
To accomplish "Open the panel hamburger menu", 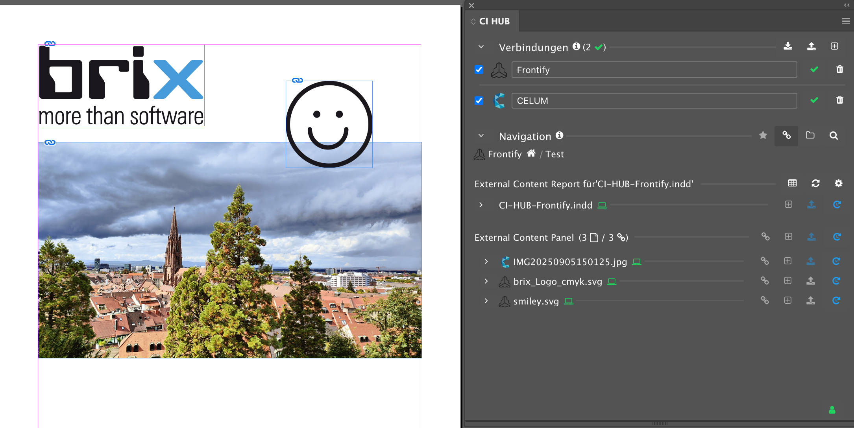I will coord(846,21).
